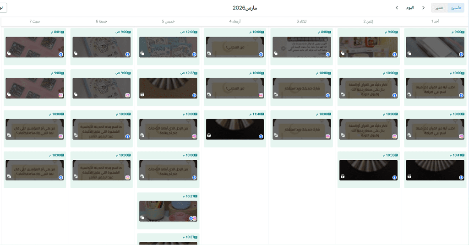Click reel icon on Wednesday 11:40 post
Image resolution: width=469 pixels, height=245 pixels.
209,136
